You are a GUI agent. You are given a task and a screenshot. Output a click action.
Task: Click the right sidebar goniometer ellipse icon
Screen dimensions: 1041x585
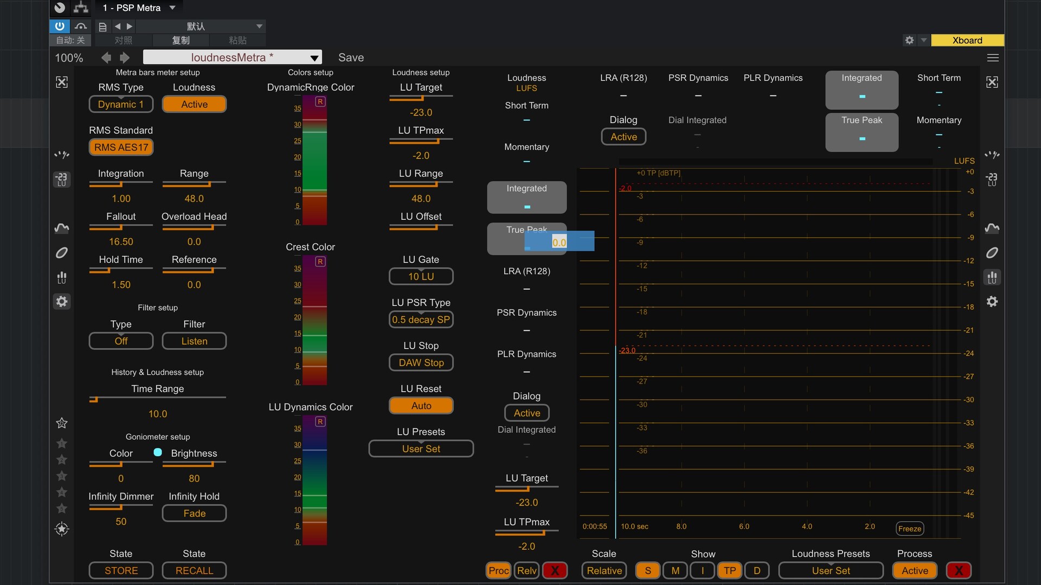pyautogui.click(x=992, y=253)
